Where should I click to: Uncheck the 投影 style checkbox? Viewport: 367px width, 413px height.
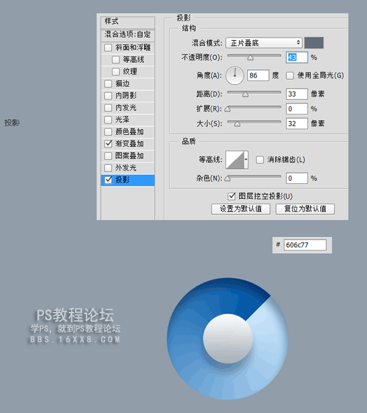point(108,180)
